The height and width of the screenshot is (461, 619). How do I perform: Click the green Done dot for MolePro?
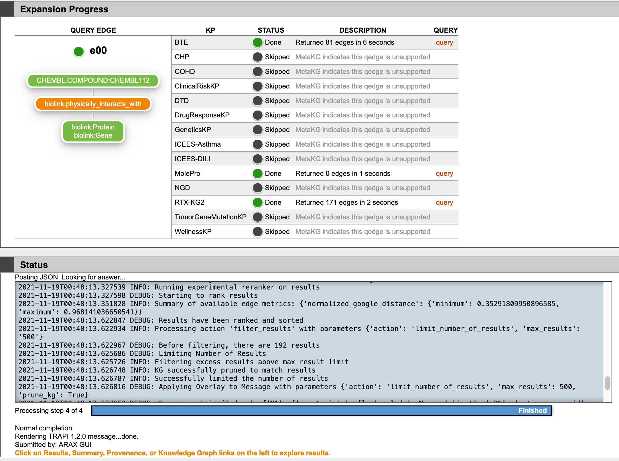[x=258, y=174]
